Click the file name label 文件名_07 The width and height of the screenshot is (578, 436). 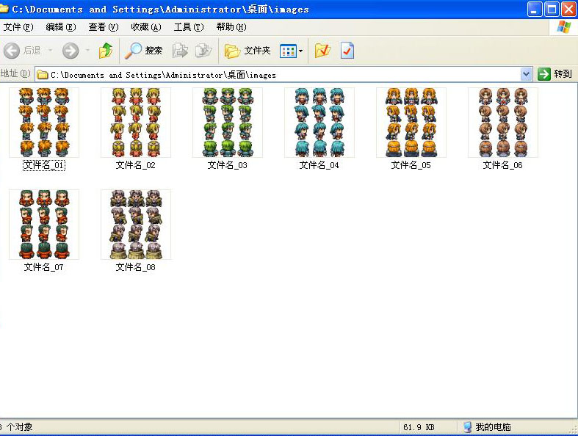pos(44,267)
